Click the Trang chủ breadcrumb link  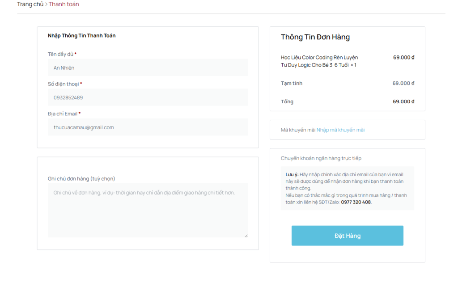(30, 4)
